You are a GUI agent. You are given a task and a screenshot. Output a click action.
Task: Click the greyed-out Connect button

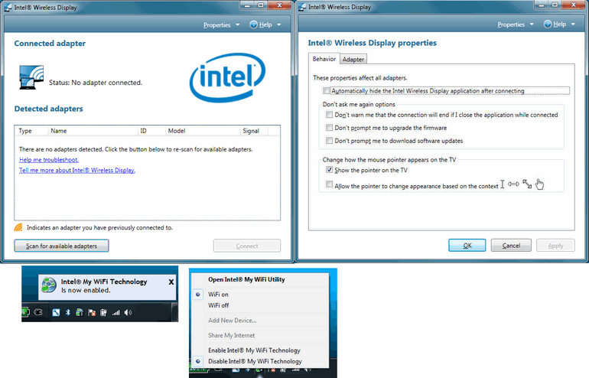pyautogui.click(x=247, y=246)
